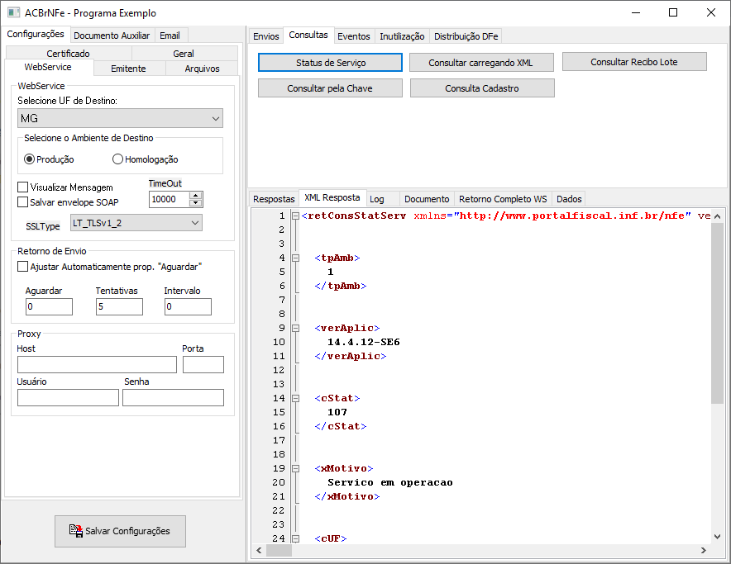731x564 pixels.
Task: Click the TimeOut value field
Action: point(170,199)
